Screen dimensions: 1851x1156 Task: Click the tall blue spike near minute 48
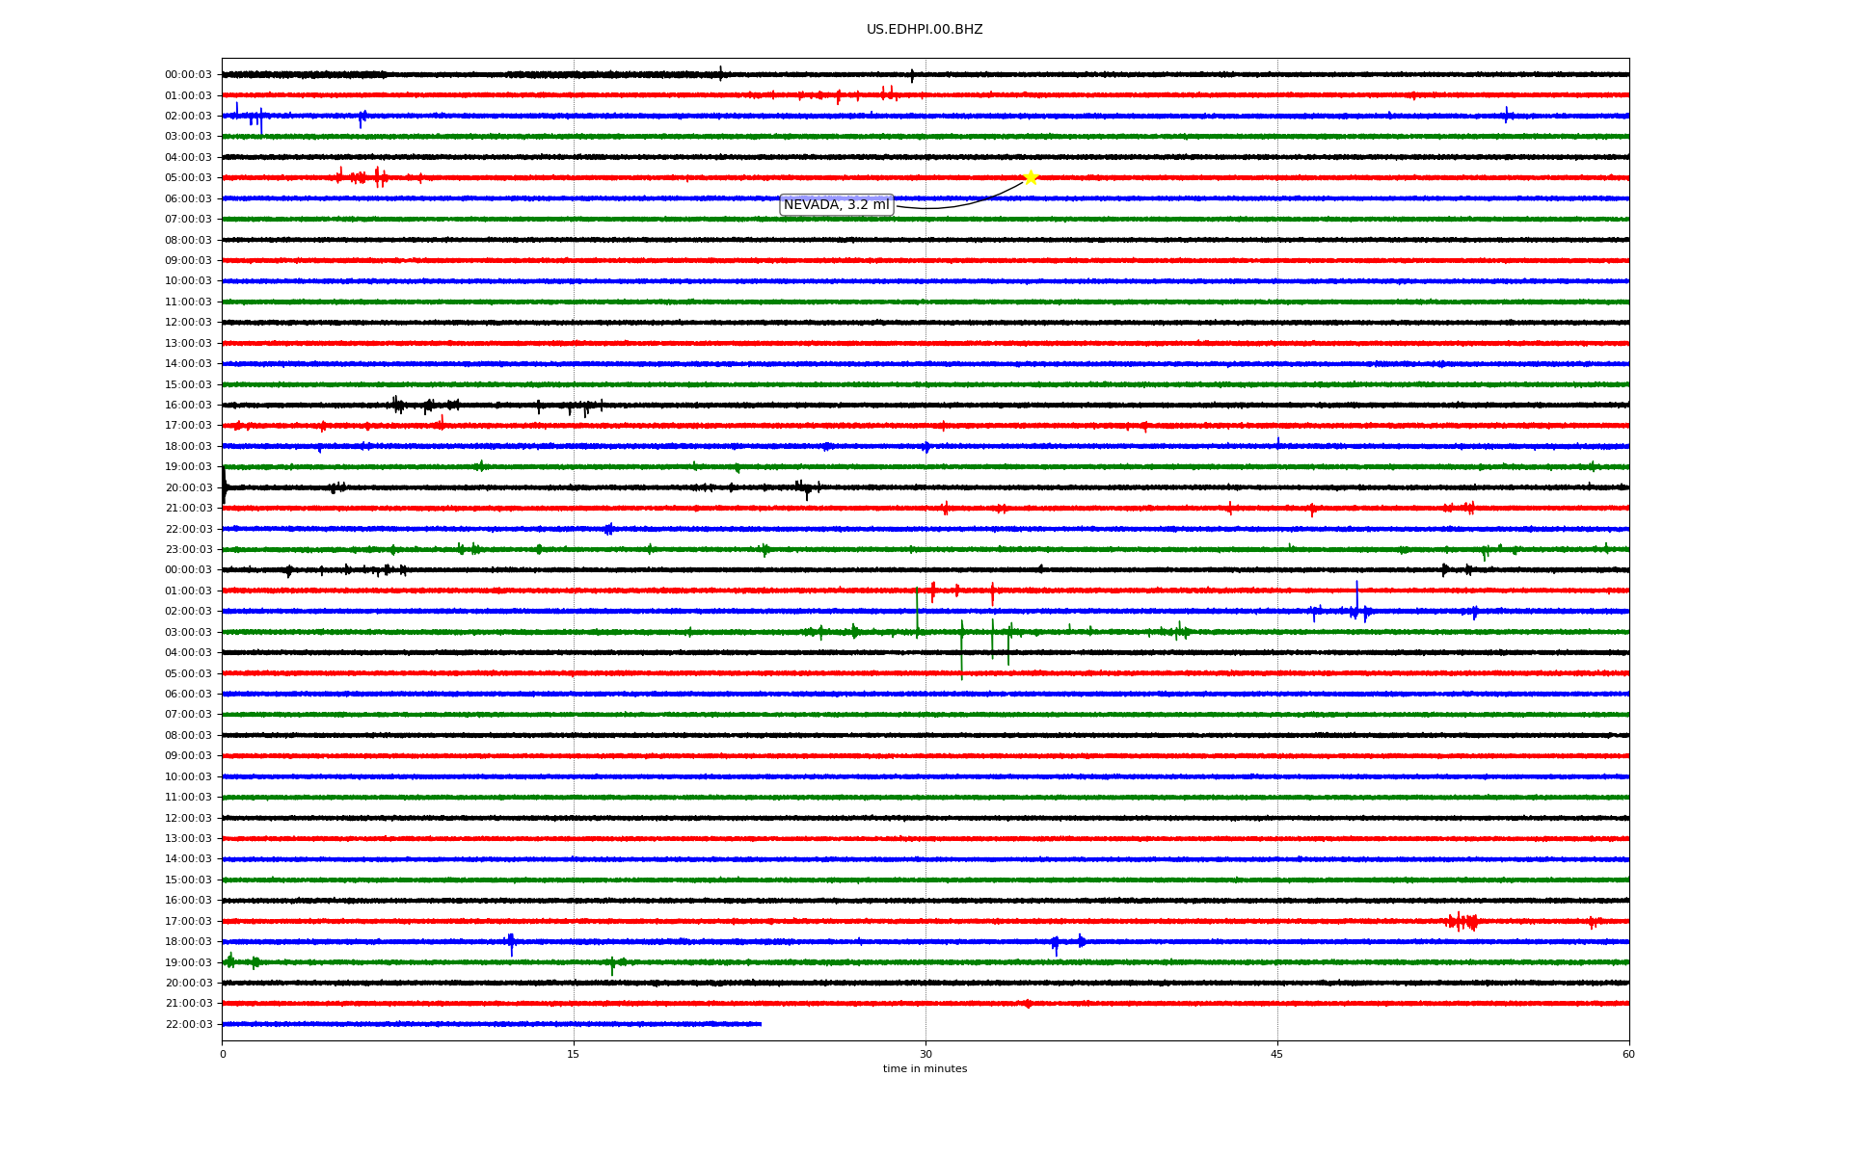tap(1356, 595)
